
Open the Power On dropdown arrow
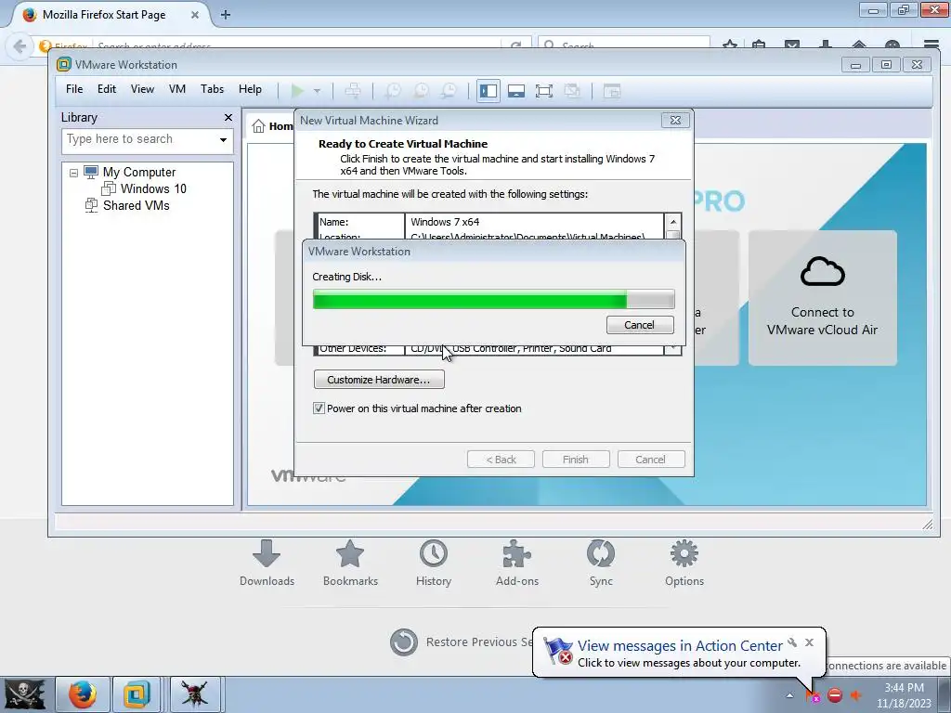(x=317, y=91)
